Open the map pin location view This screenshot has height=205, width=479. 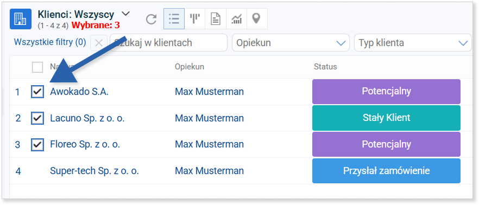pyautogui.click(x=256, y=19)
